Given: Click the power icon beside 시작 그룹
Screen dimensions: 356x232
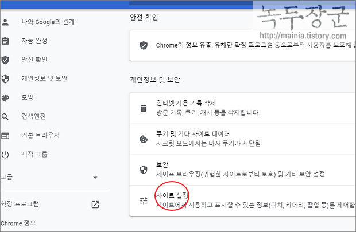Looking at the screenshot, I should pyautogui.click(x=5, y=155).
